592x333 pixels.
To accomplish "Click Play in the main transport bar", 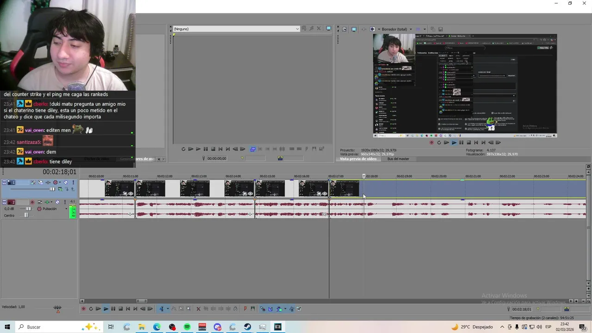I will (106, 308).
